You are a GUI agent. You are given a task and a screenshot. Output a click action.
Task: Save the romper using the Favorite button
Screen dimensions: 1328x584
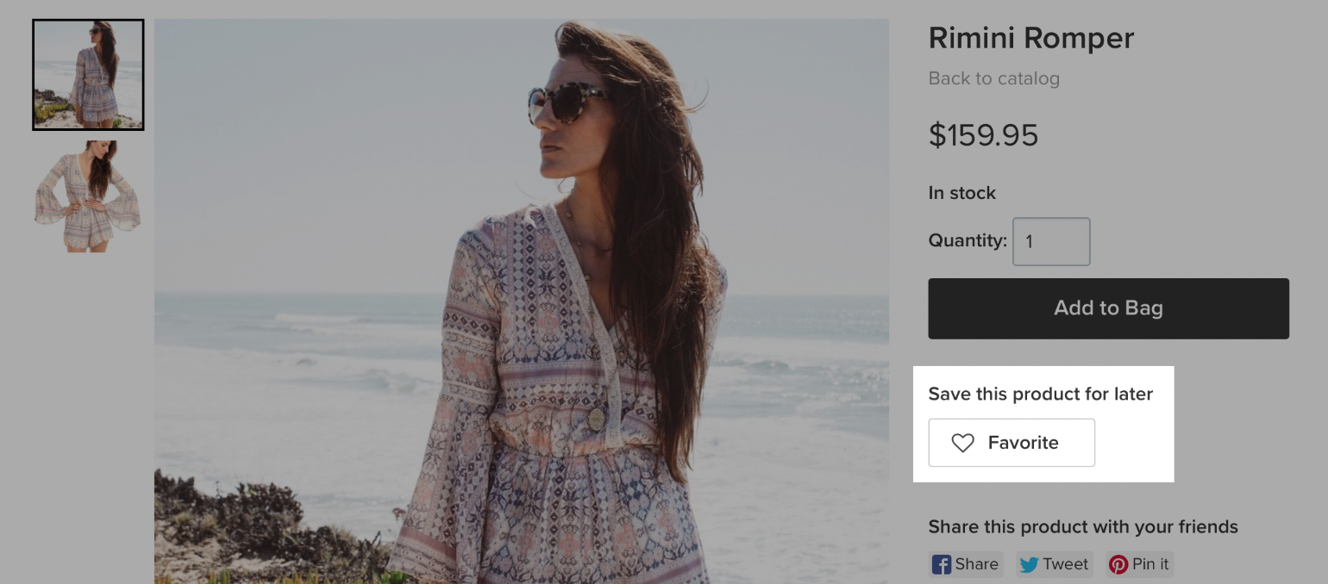tap(1012, 443)
